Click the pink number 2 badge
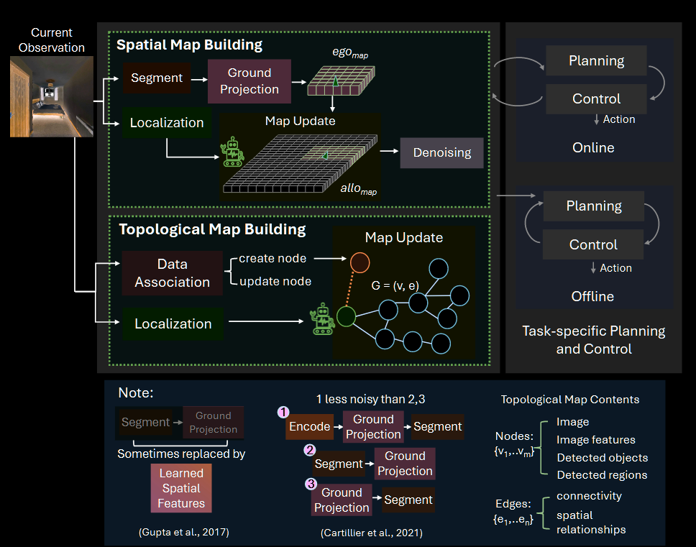 [309, 450]
